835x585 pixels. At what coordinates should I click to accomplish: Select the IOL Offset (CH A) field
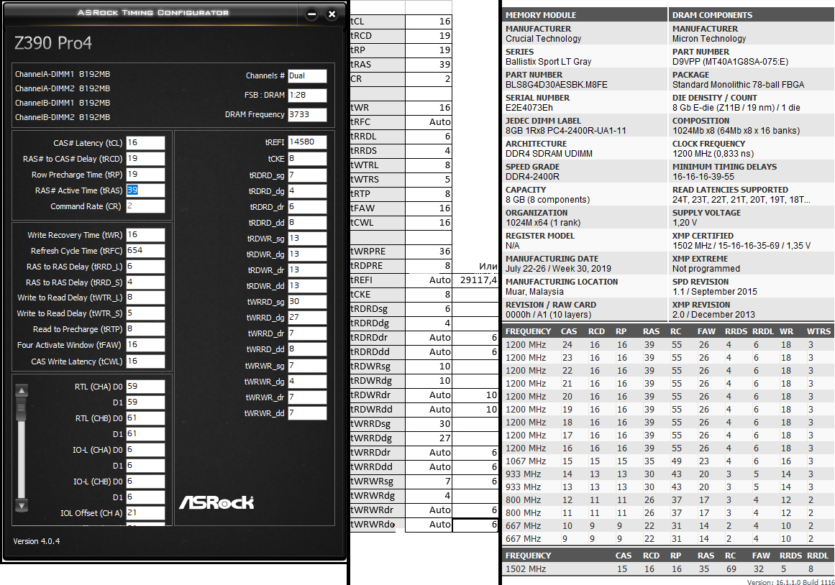coord(145,512)
